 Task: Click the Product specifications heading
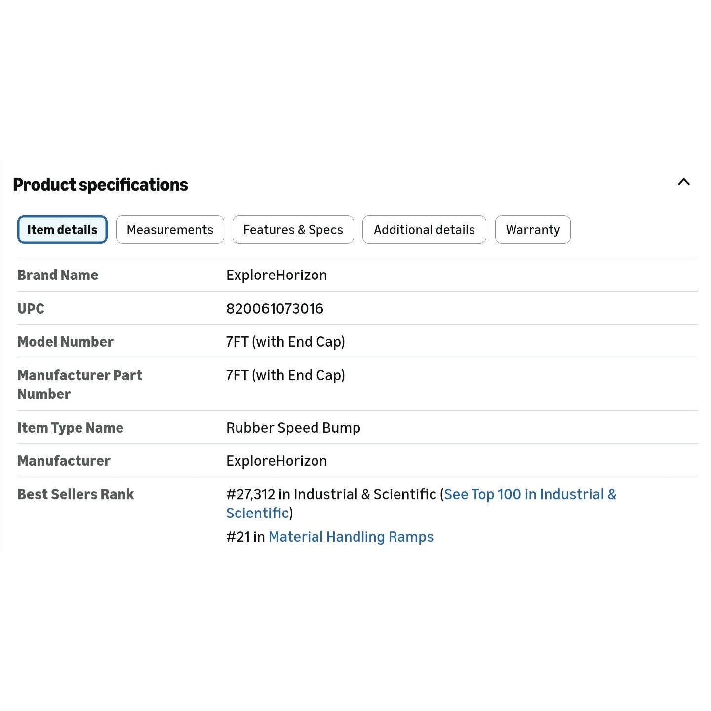pos(100,185)
